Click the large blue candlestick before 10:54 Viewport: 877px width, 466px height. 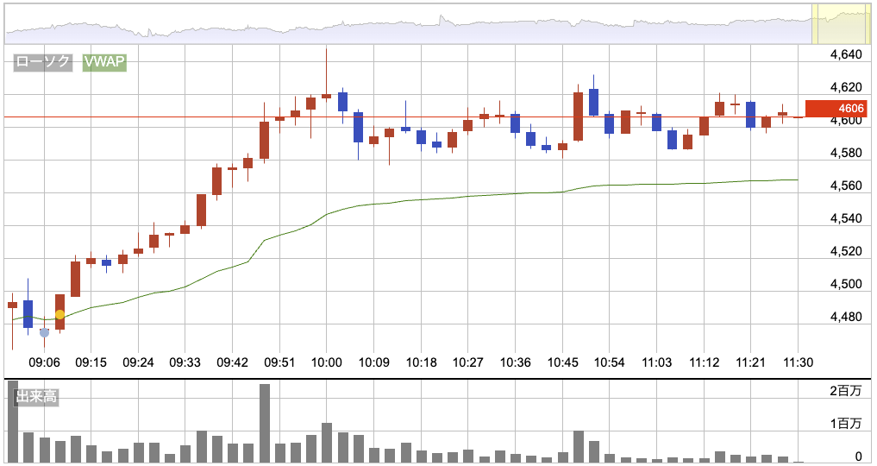click(593, 102)
